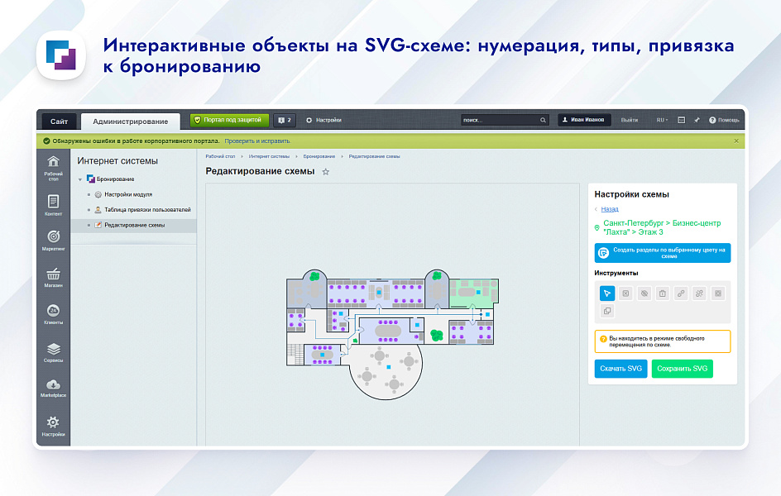Click the yellow question mark hint icon
The height and width of the screenshot is (496, 781).
click(x=603, y=339)
